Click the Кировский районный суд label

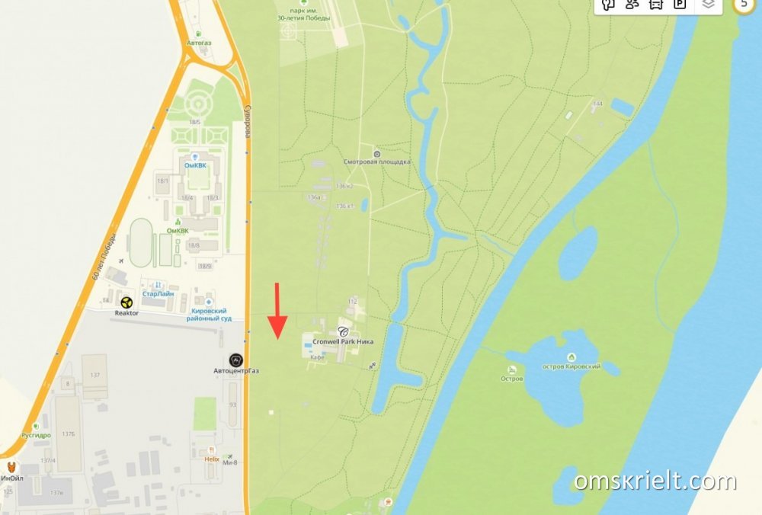click(x=209, y=315)
